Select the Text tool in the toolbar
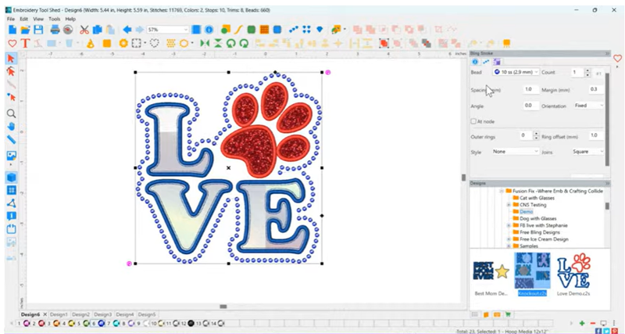 pyautogui.click(x=24, y=43)
